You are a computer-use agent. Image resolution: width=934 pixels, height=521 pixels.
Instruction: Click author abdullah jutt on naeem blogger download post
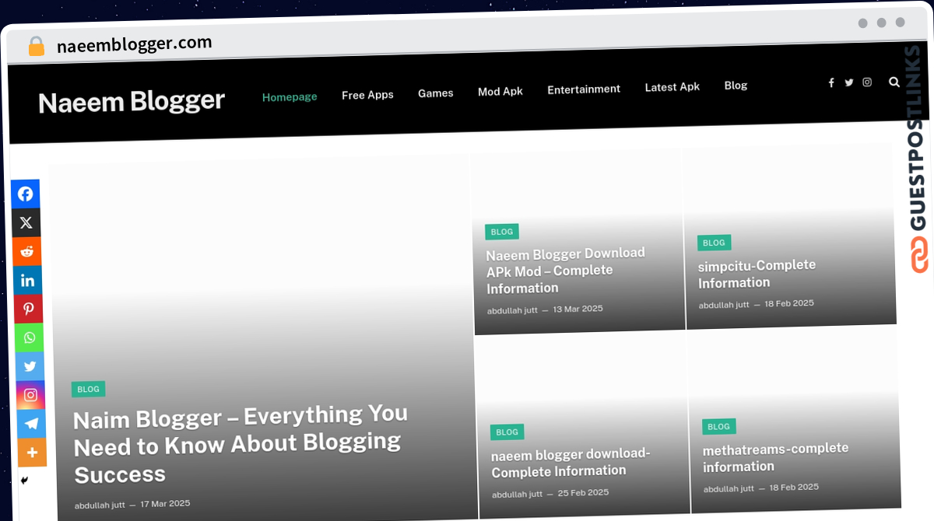pos(518,495)
